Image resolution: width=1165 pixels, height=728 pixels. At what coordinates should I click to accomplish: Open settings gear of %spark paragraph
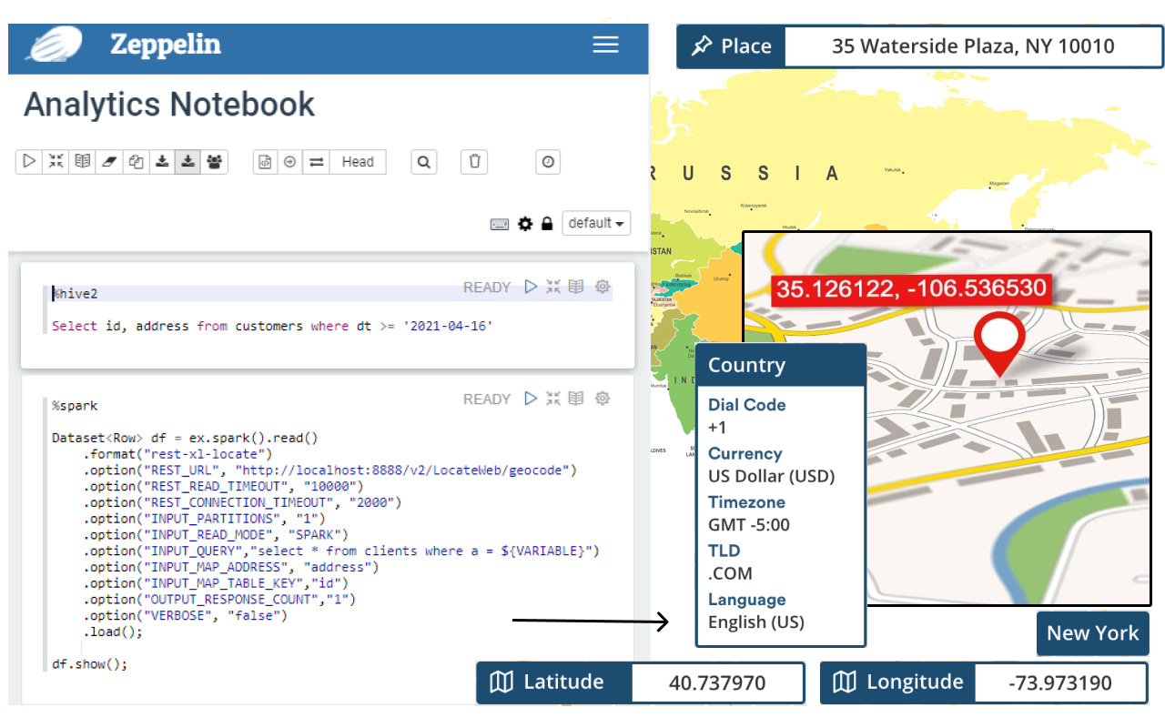pos(602,399)
